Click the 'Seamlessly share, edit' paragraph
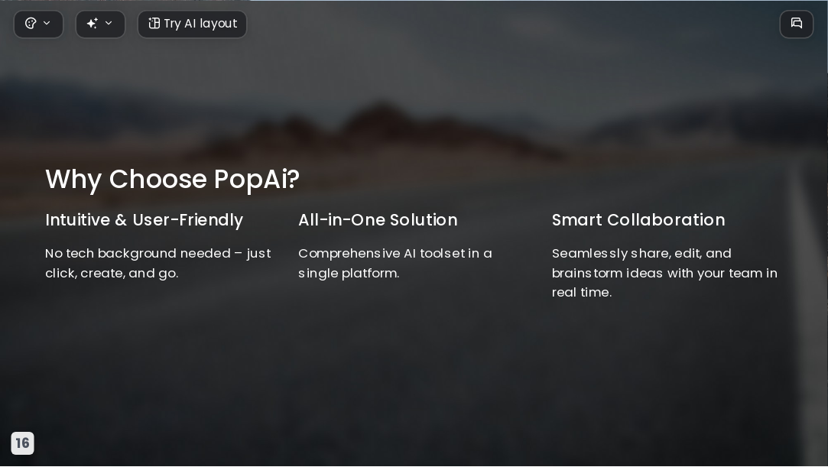The height and width of the screenshot is (467, 828). pyautogui.click(x=665, y=273)
